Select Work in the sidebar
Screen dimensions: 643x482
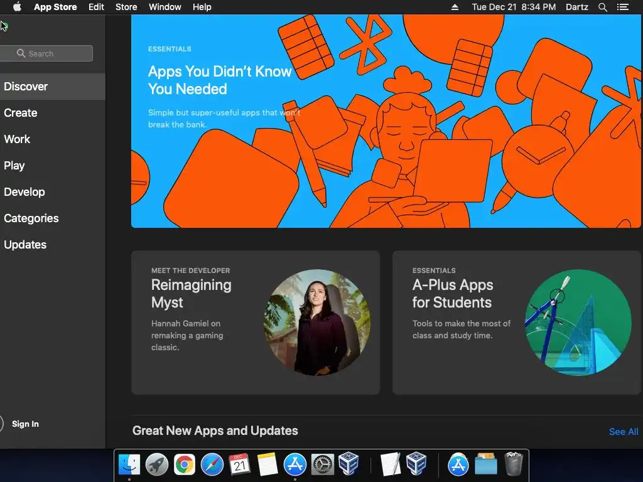tap(53, 139)
